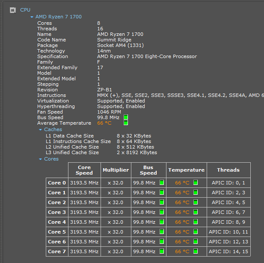
Task: Click the Cores section heading text
Action: 51,159
